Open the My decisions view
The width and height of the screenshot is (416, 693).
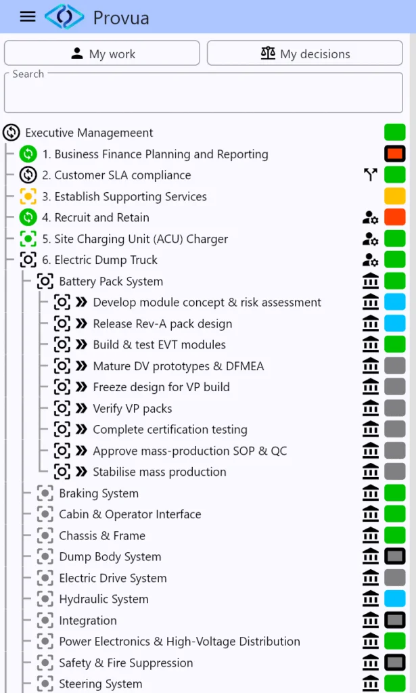(305, 53)
